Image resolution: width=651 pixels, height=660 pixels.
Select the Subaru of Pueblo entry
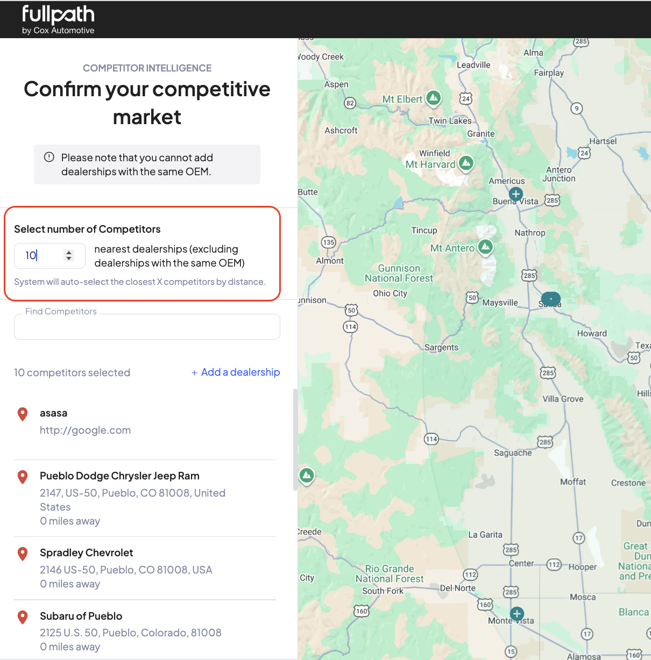click(x=145, y=631)
